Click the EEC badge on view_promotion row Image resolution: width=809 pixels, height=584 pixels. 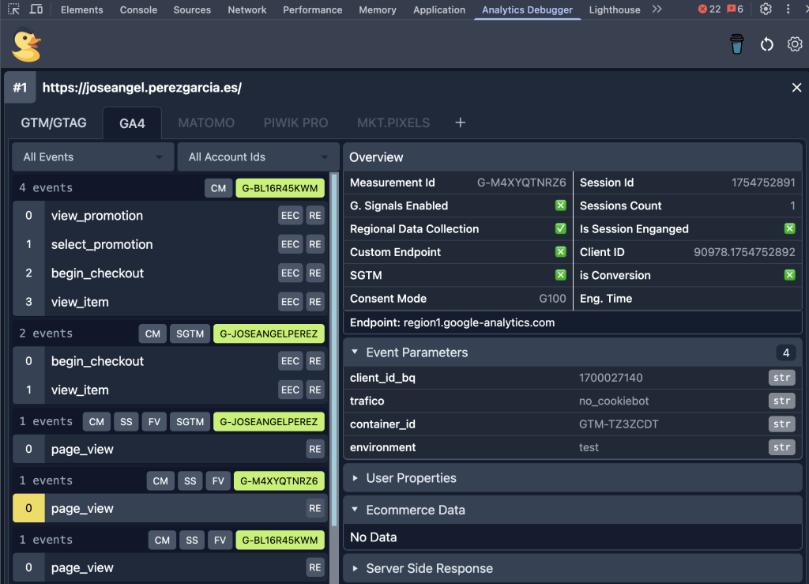[290, 216]
